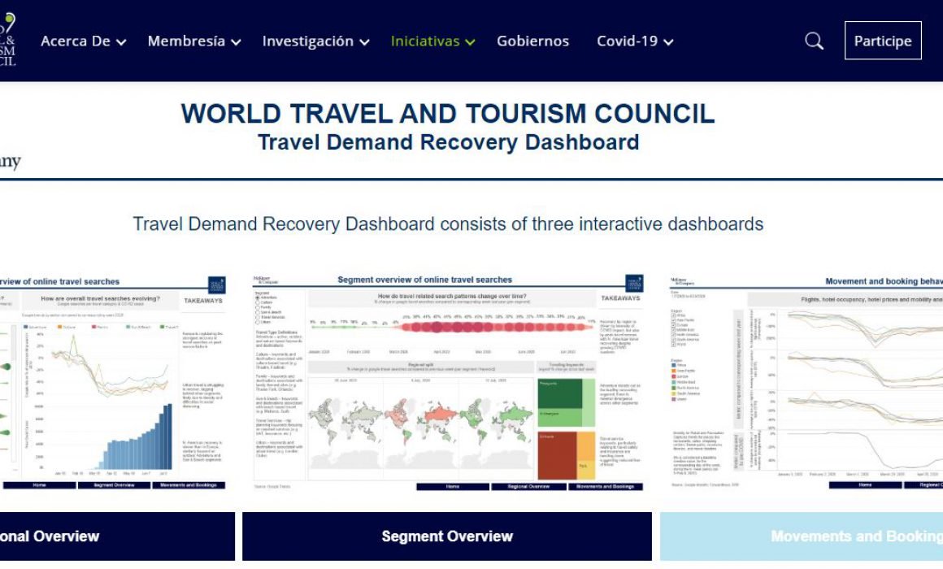The width and height of the screenshot is (943, 569).
Task: Open the WTTC logo home link
Action: click(8, 40)
